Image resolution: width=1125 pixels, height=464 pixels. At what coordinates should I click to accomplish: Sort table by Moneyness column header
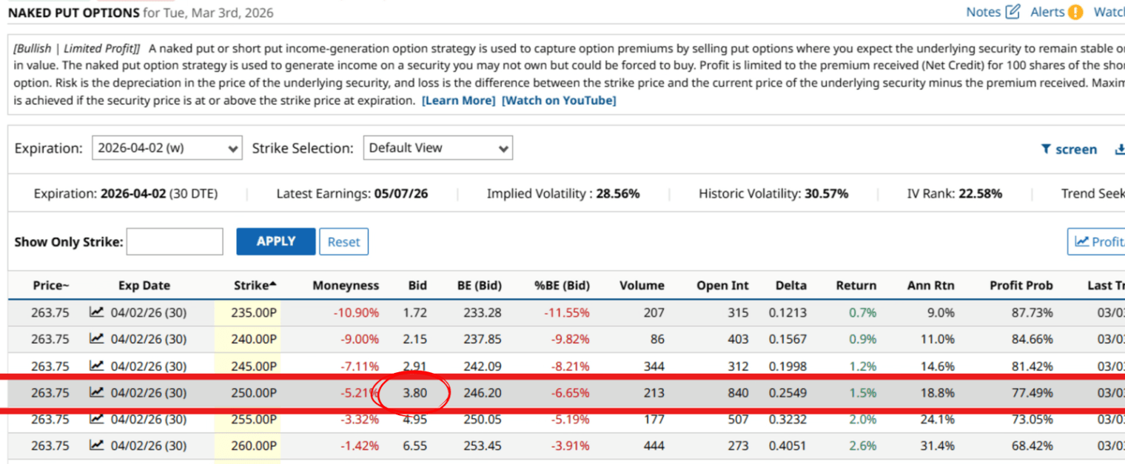pyautogui.click(x=346, y=286)
